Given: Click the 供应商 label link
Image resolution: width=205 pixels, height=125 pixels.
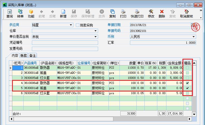Looking at the screenshot, I should (14, 25).
